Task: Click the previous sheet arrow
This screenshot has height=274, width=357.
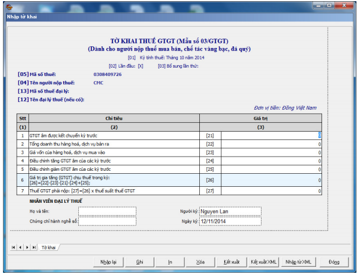Action: pyautogui.click(x=20, y=246)
